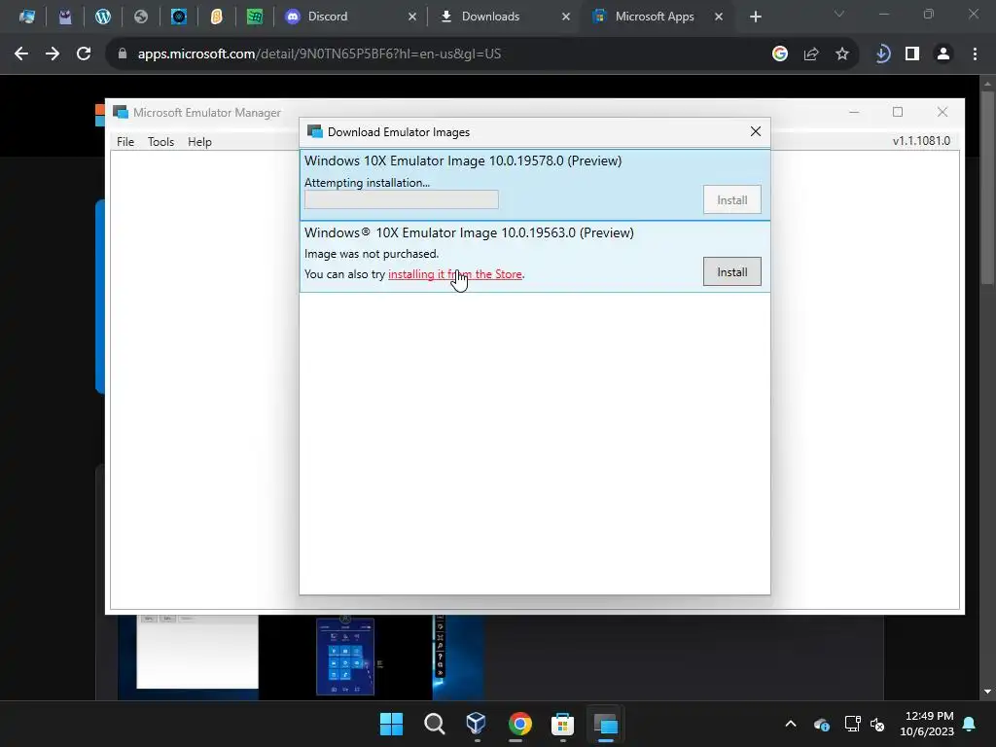Open a new browser tab
Screen dimensions: 996x747
click(x=755, y=17)
